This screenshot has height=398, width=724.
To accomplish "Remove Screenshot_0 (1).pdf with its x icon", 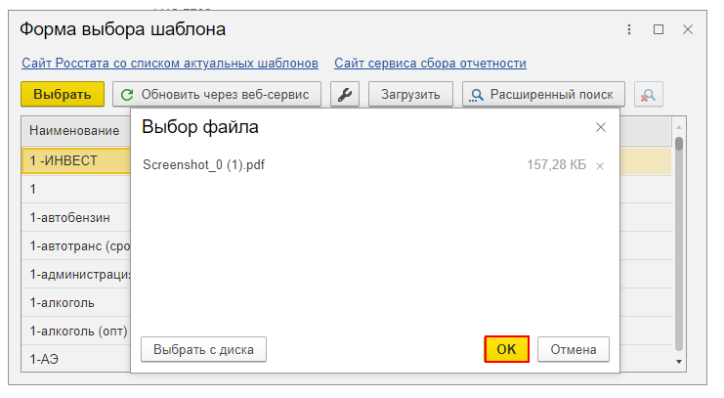I will point(600,166).
